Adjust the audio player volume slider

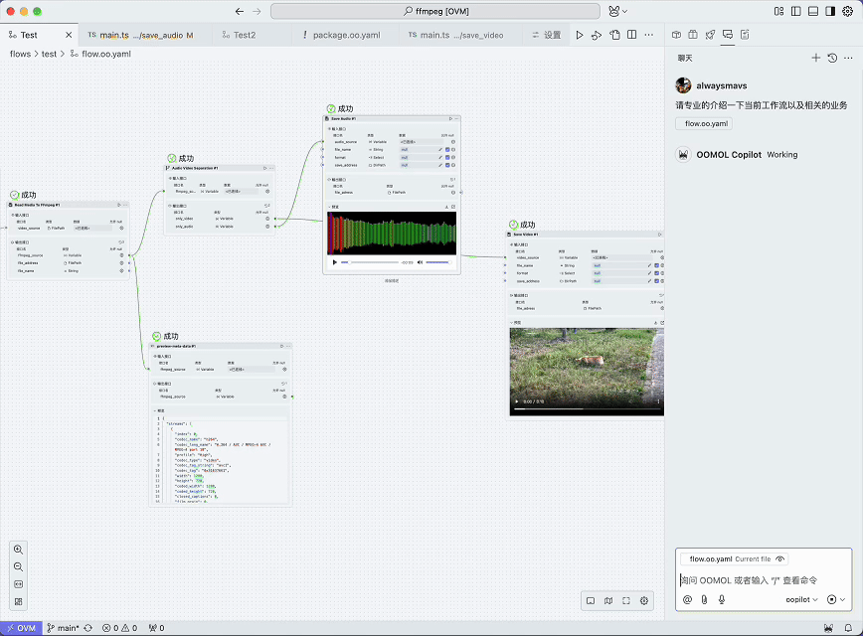(x=436, y=262)
